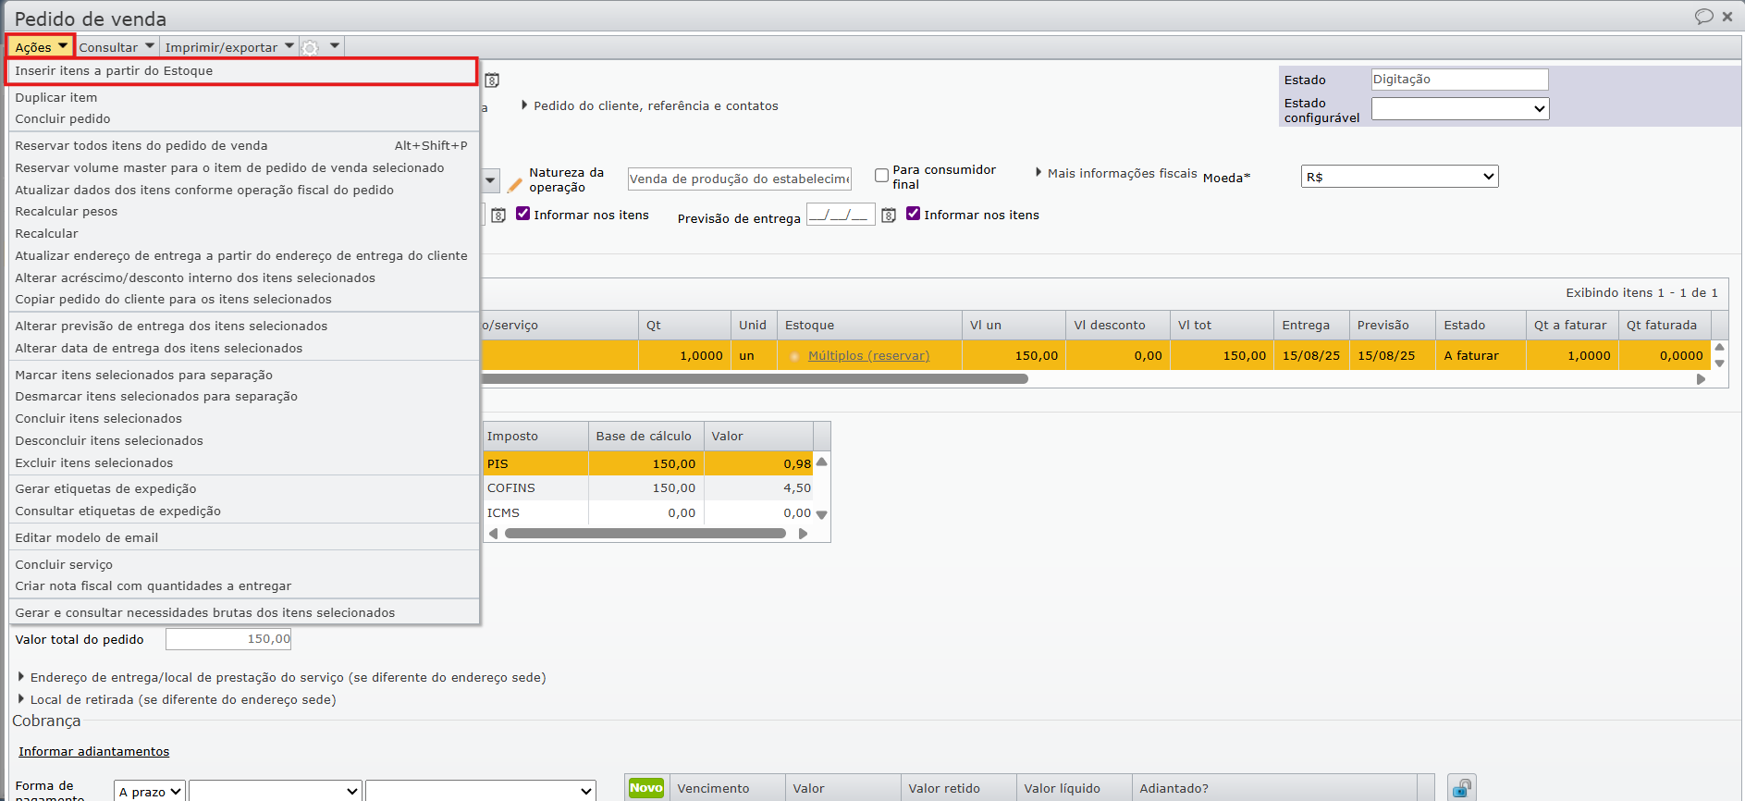Select Reservar todos itens do pedido de venda
Image resolution: width=1745 pixels, height=801 pixels.
pyautogui.click(x=241, y=146)
